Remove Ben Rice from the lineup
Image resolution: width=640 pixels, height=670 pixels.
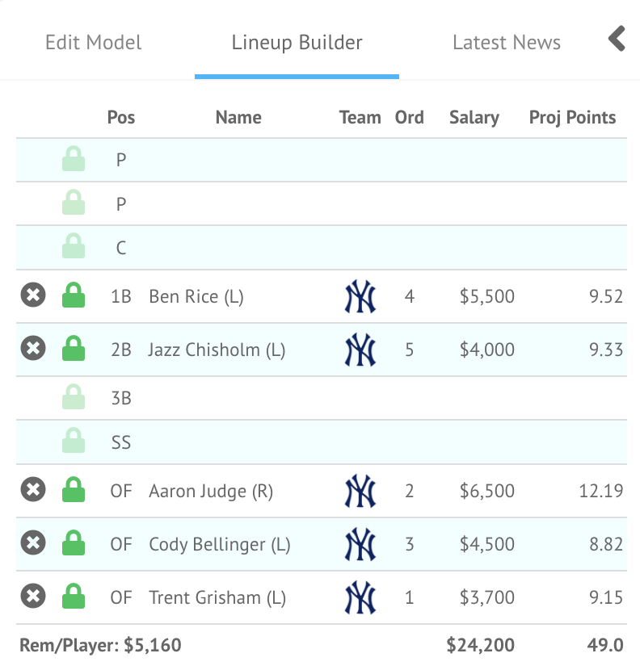(32, 296)
